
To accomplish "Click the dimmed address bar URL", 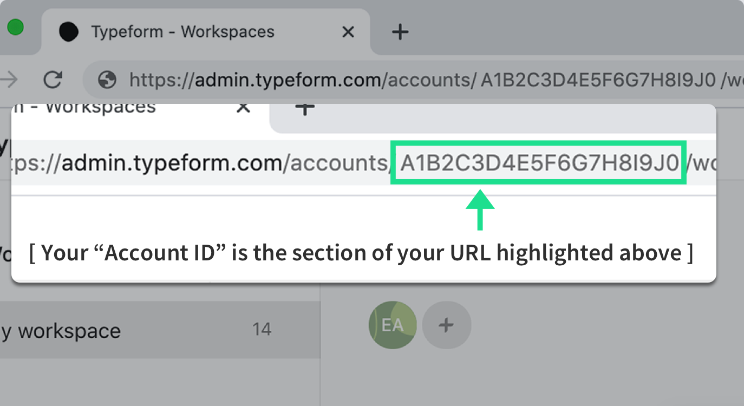I will pyautogui.click(x=436, y=81).
